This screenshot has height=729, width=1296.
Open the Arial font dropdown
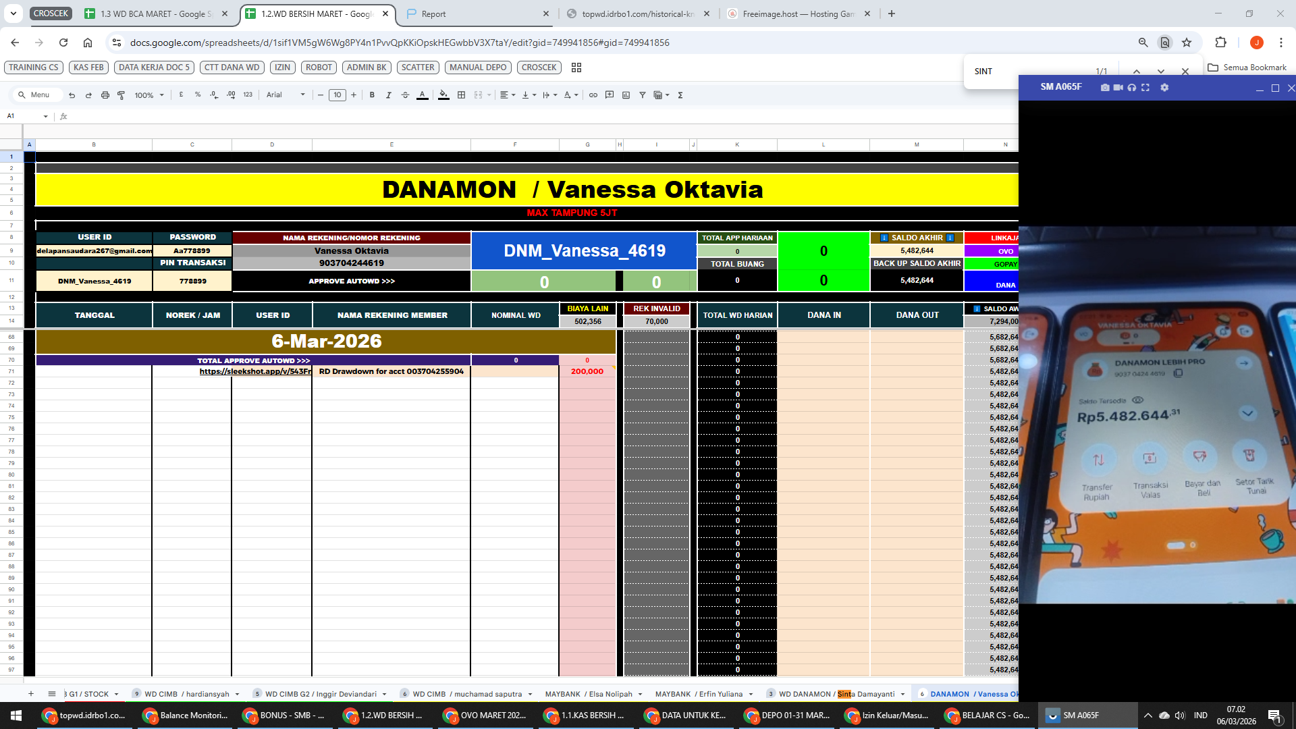coord(286,95)
